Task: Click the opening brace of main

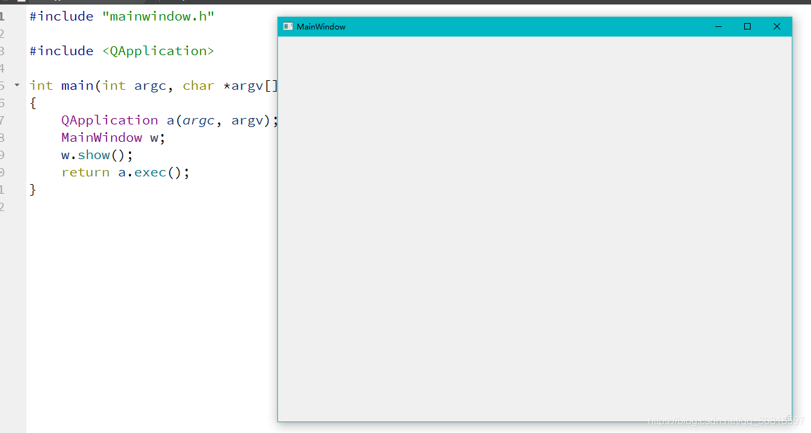Action: coord(33,103)
